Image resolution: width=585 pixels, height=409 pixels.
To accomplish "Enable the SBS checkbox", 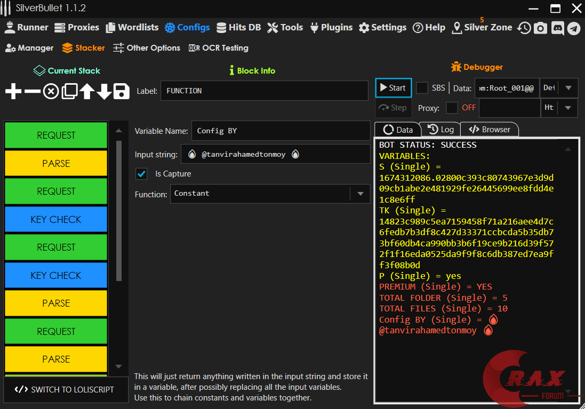I will point(422,88).
